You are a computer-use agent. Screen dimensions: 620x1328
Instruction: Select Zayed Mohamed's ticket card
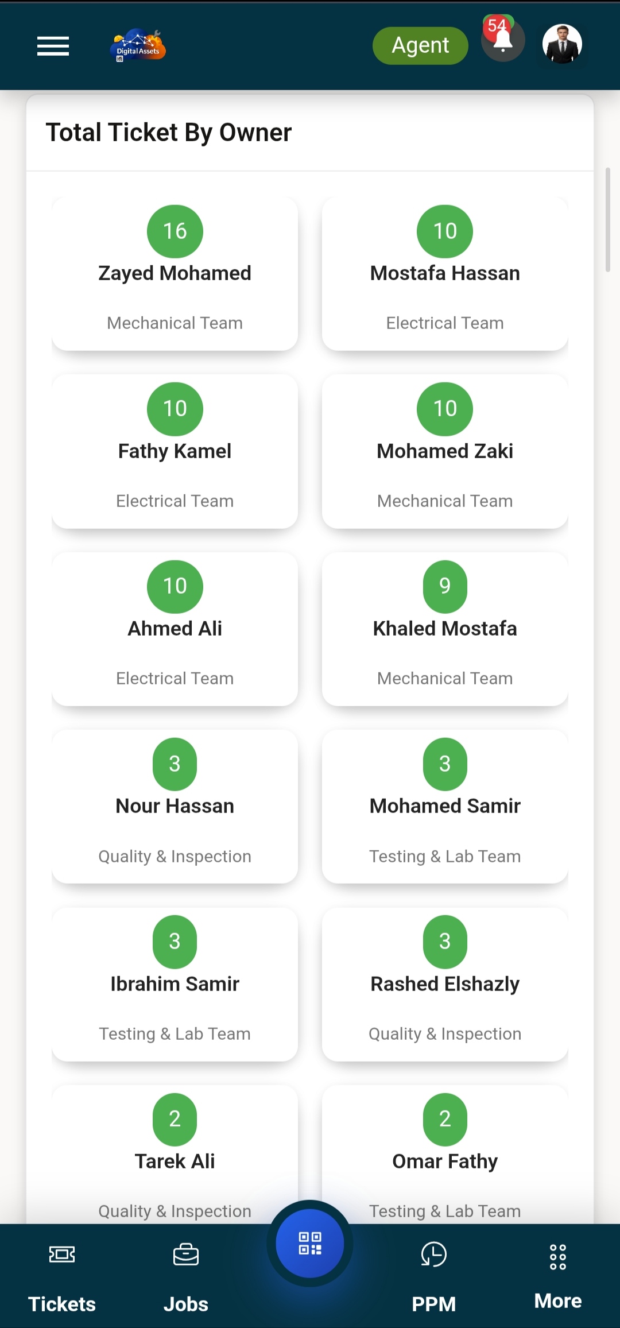coord(175,274)
